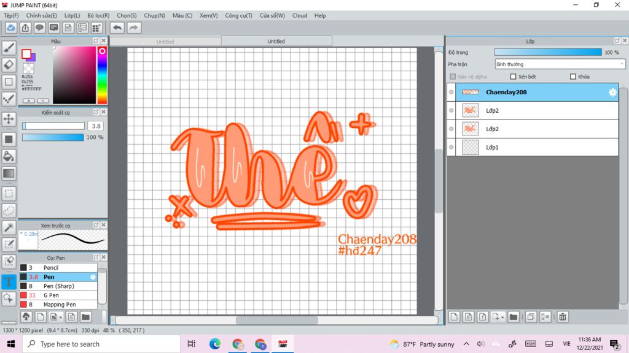Close the Xem trước cọ panel
Screen dimensions: 629x353
[x=103, y=225]
